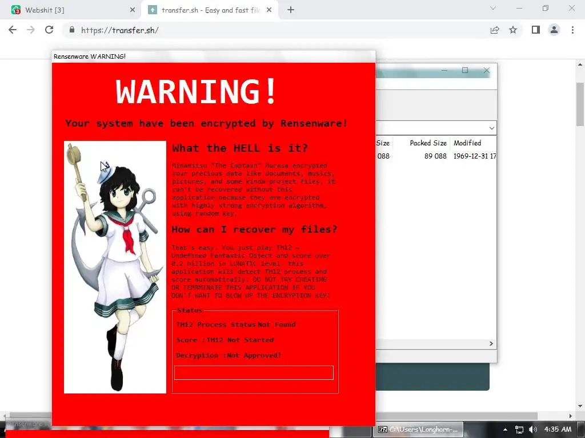Open volume speaker icon in tray
Viewport: 585px width, 438px height.
tap(533, 430)
